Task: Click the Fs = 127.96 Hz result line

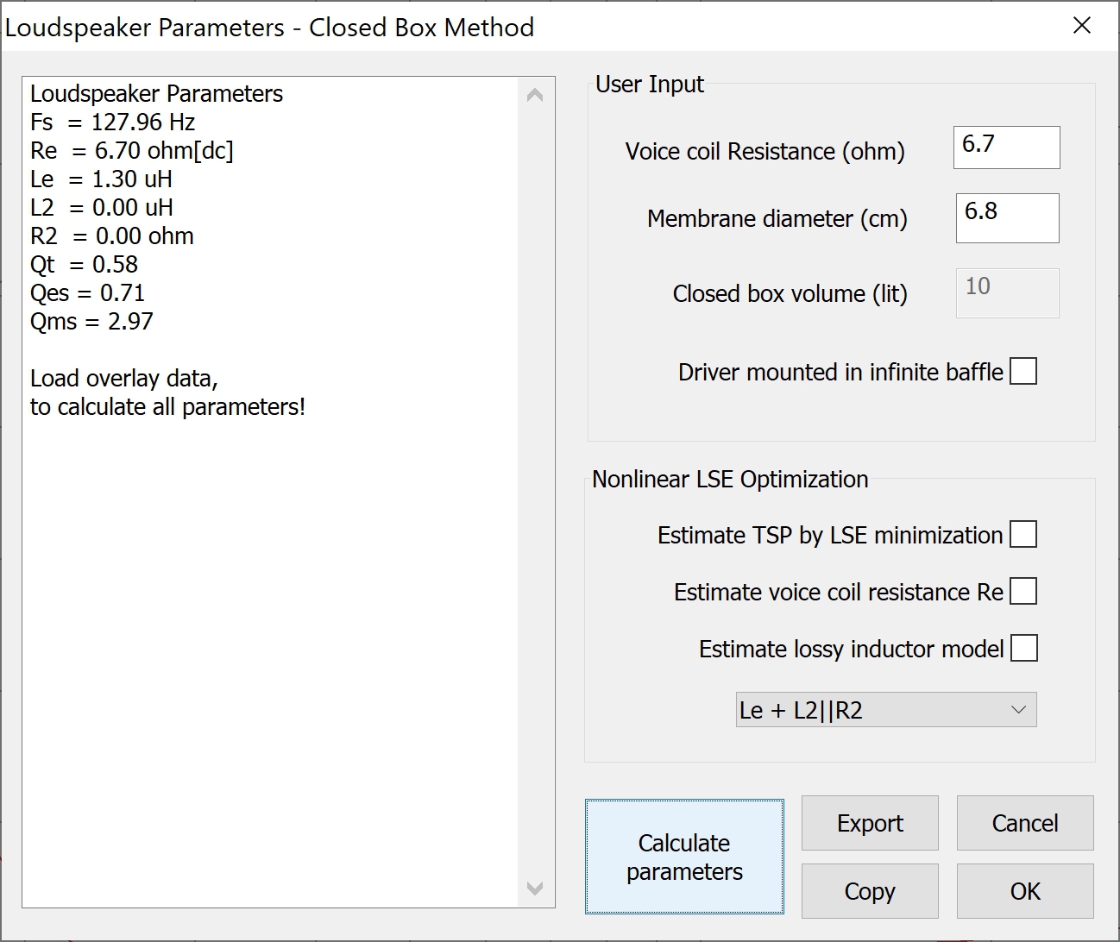Action: (x=113, y=122)
